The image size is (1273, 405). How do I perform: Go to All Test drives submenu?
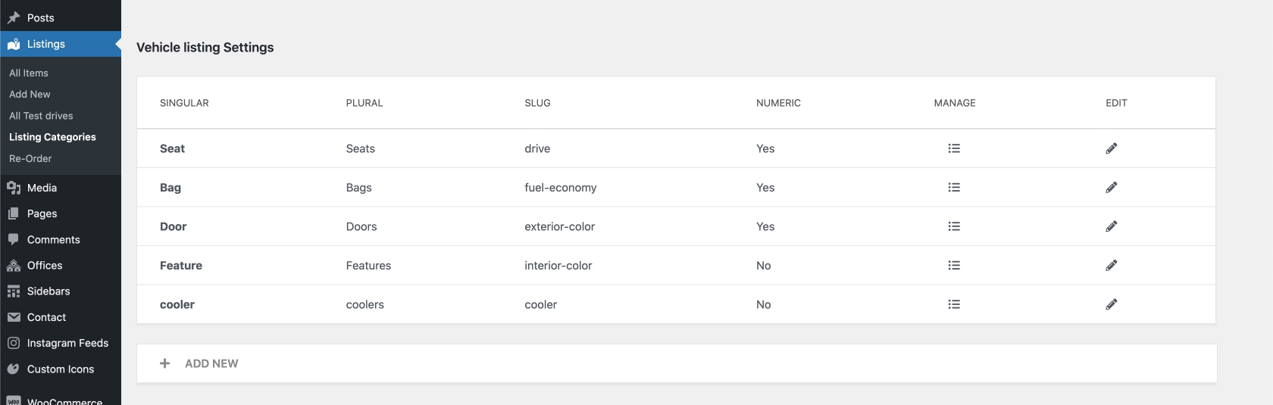[41, 116]
